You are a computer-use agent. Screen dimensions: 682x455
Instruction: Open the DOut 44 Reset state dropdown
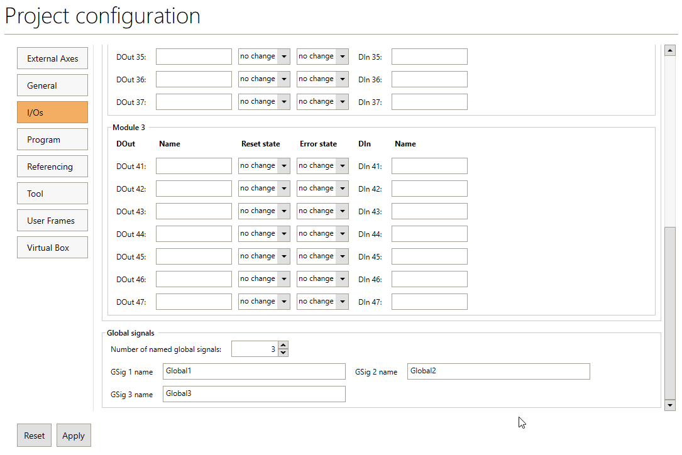pos(264,234)
